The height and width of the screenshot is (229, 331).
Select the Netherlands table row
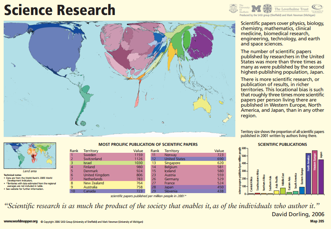click(107, 179)
